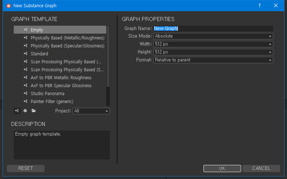Click the Substance logo in title bar

(9, 6)
